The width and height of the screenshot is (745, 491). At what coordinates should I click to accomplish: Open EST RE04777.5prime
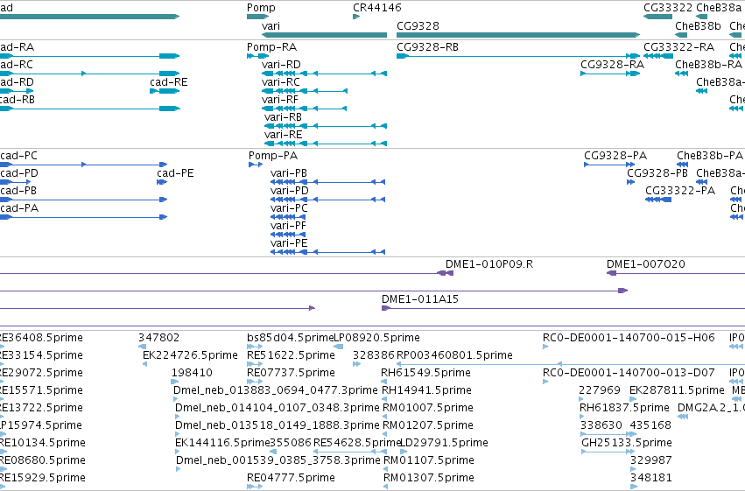[291, 478]
